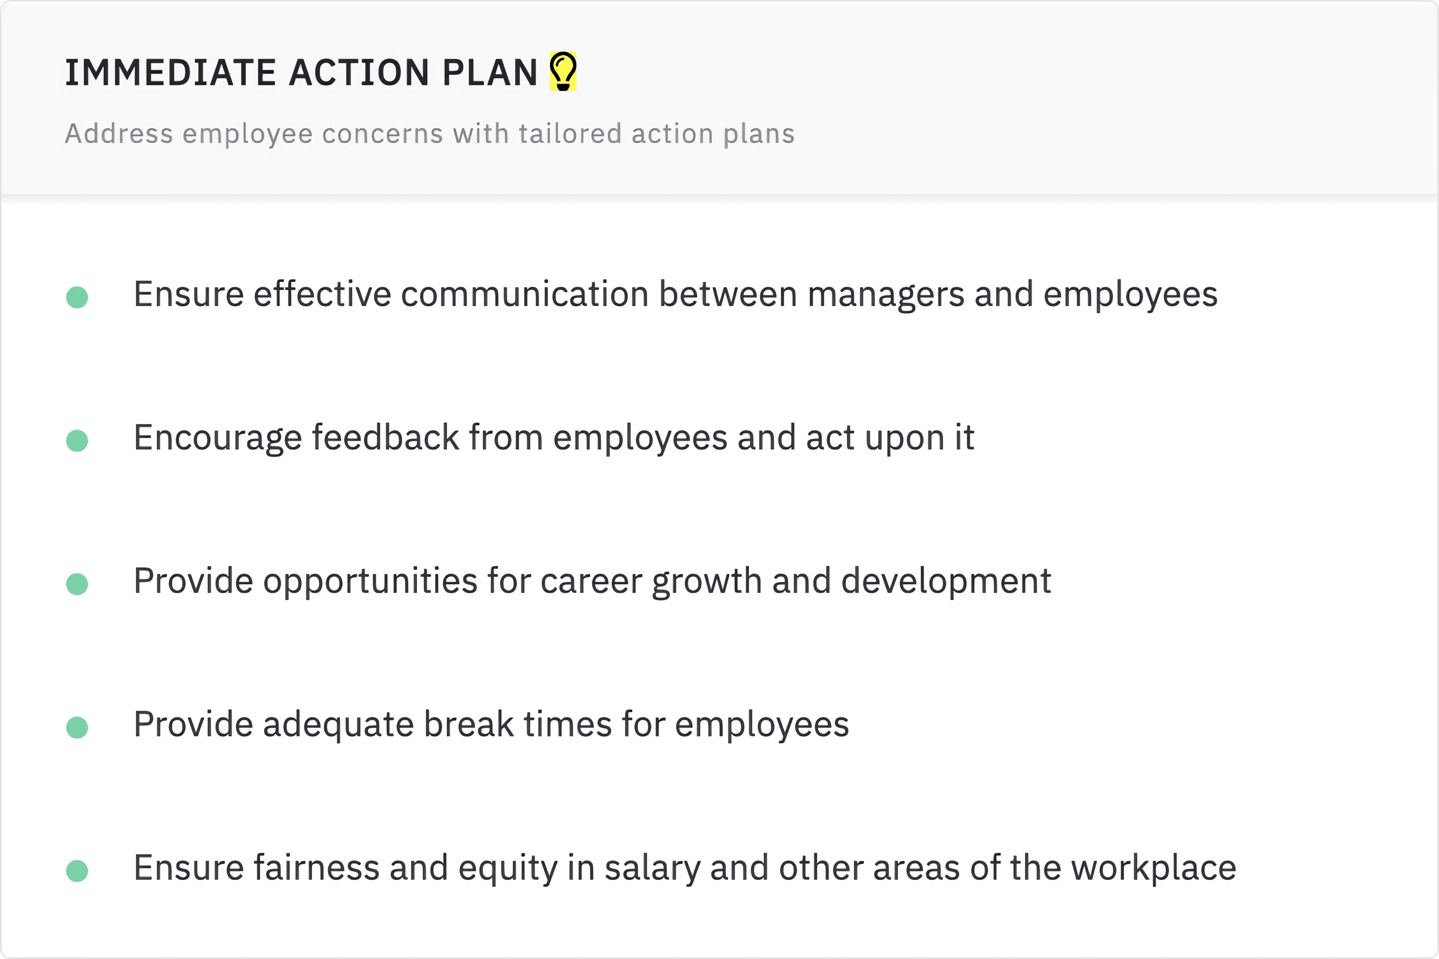The image size is (1439, 959).
Task: Click the word 'PLAN' in the heading
Action: pos(490,73)
